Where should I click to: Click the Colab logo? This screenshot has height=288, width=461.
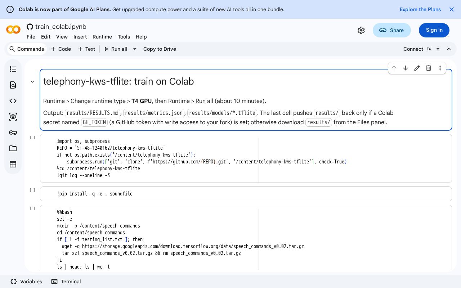click(x=13, y=30)
